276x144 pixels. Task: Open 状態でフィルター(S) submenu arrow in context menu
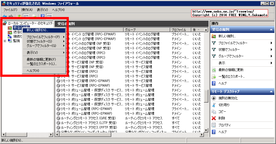pos(64,41)
